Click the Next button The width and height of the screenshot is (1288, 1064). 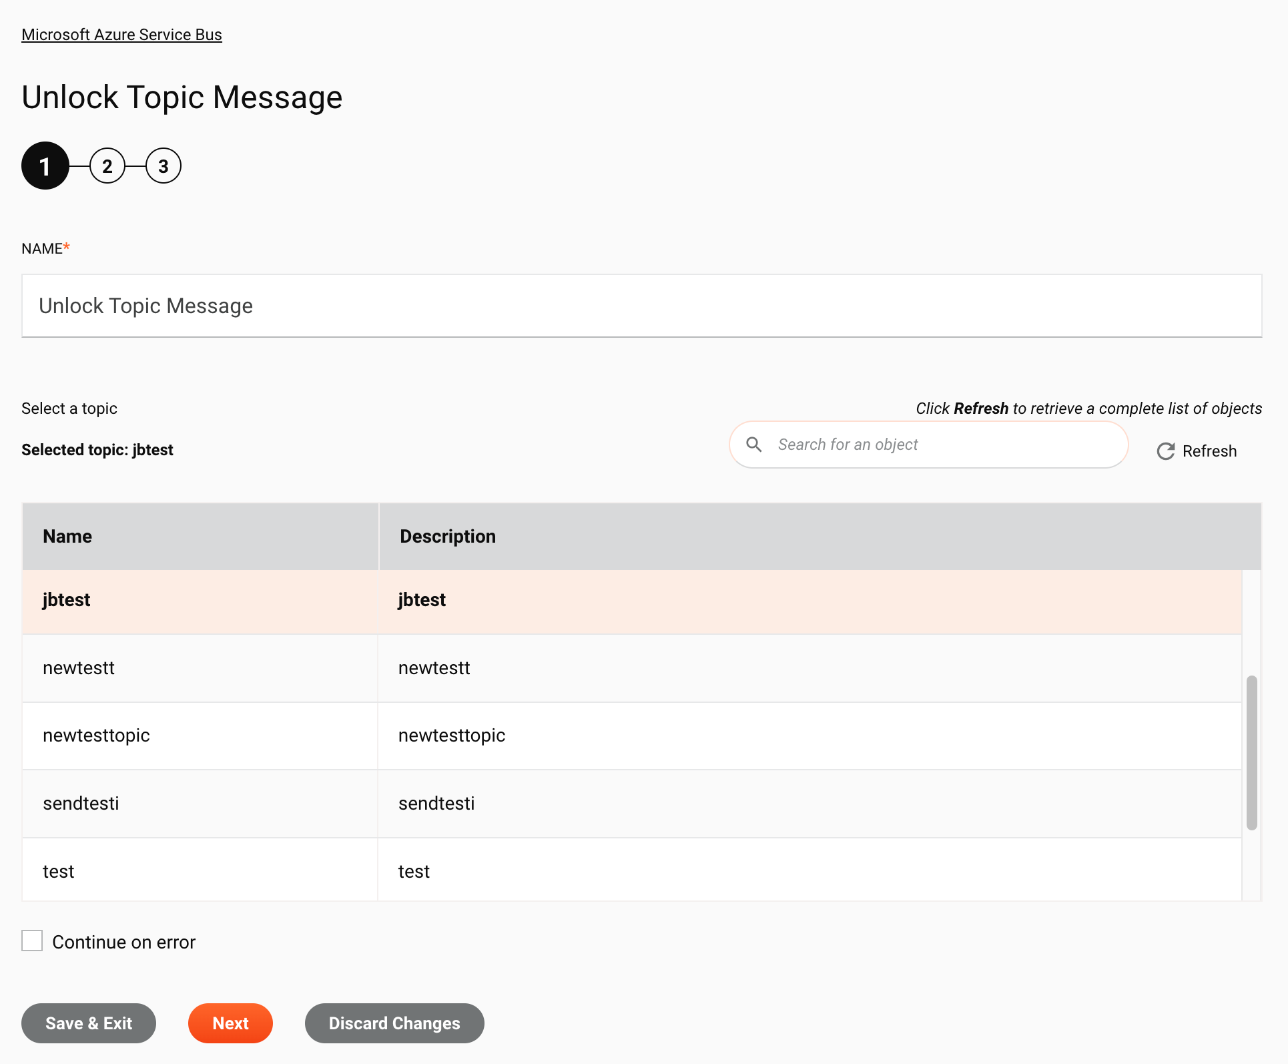(230, 1022)
